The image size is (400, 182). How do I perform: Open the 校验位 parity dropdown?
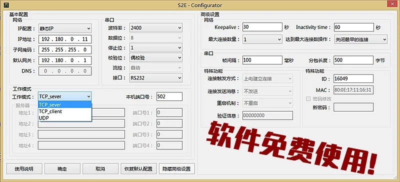(155, 57)
